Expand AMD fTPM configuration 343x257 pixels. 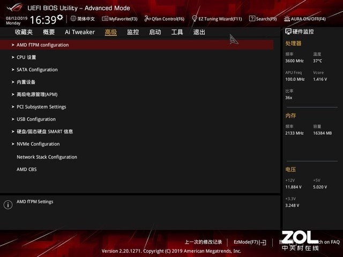tap(137, 45)
